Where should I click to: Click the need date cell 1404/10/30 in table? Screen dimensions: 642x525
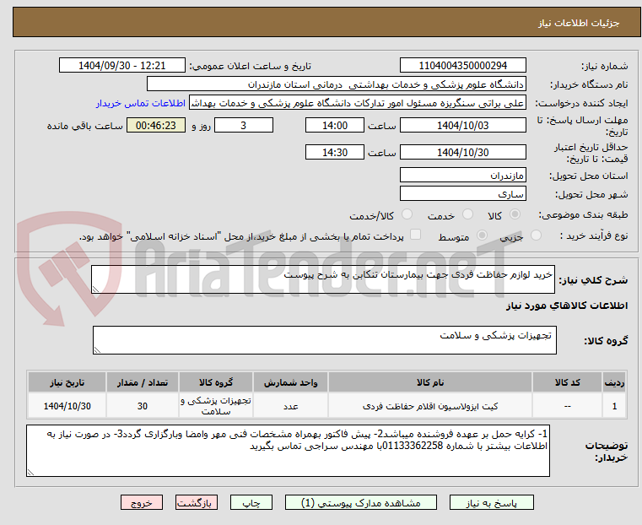coord(67,406)
